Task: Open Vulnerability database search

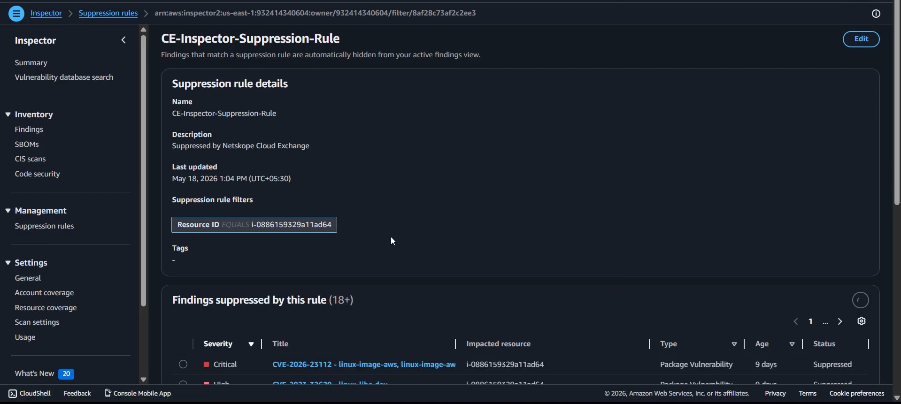Action: click(64, 77)
